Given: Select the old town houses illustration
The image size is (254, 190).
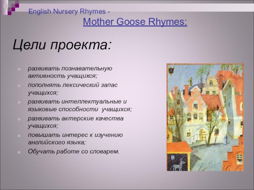Looking at the screenshot, I should (x=205, y=117).
